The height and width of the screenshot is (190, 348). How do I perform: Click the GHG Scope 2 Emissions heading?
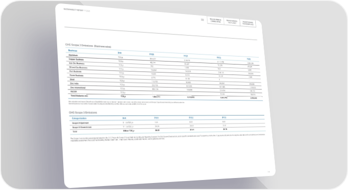pyautogui.click(x=88, y=45)
